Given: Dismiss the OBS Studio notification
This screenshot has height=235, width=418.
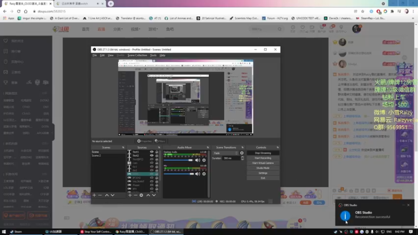Looking at the screenshot, I should point(409,205).
